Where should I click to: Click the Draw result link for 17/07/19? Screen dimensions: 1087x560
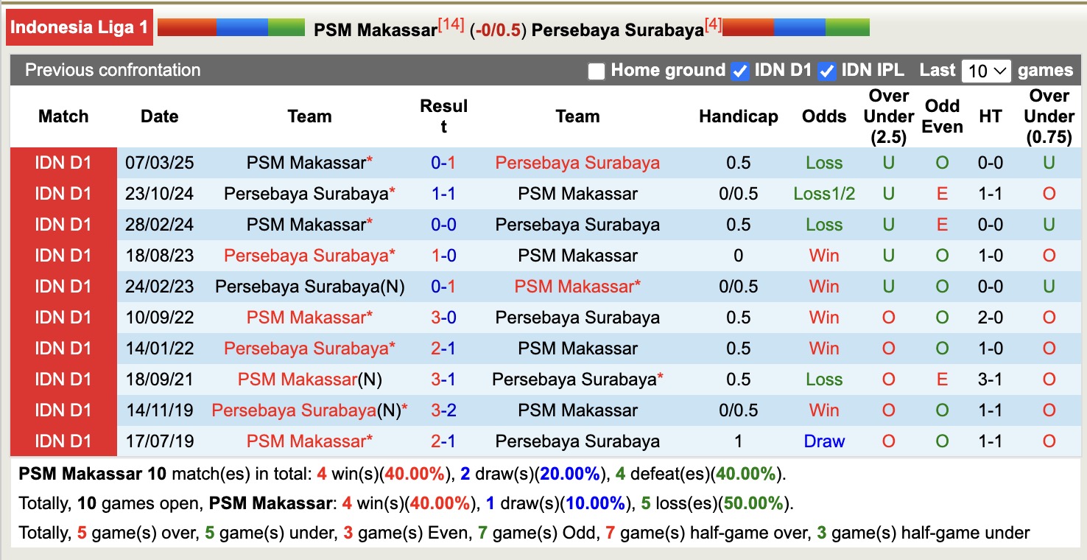(x=823, y=441)
